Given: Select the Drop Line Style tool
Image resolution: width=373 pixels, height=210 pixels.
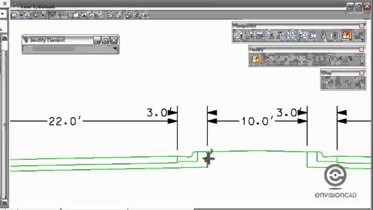Looking at the screenshot, I should [x=348, y=83].
